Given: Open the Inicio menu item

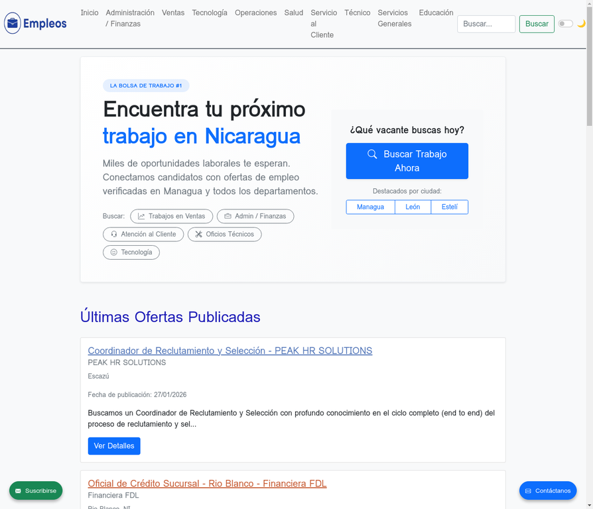Looking at the screenshot, I should (90, 13).
